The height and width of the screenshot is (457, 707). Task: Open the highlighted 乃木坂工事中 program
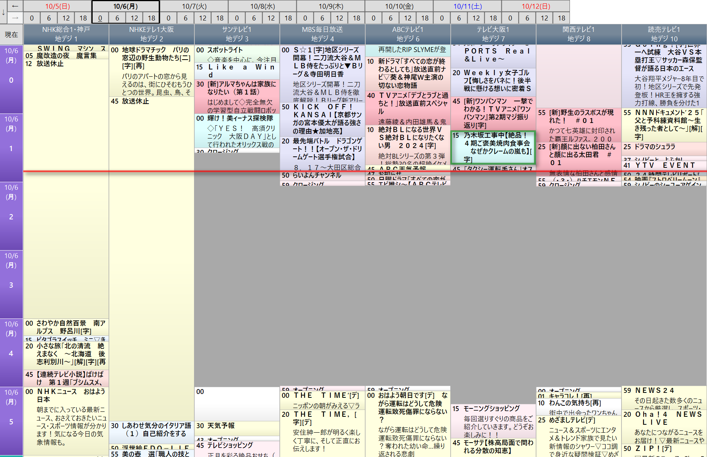(x=493, y=147)
